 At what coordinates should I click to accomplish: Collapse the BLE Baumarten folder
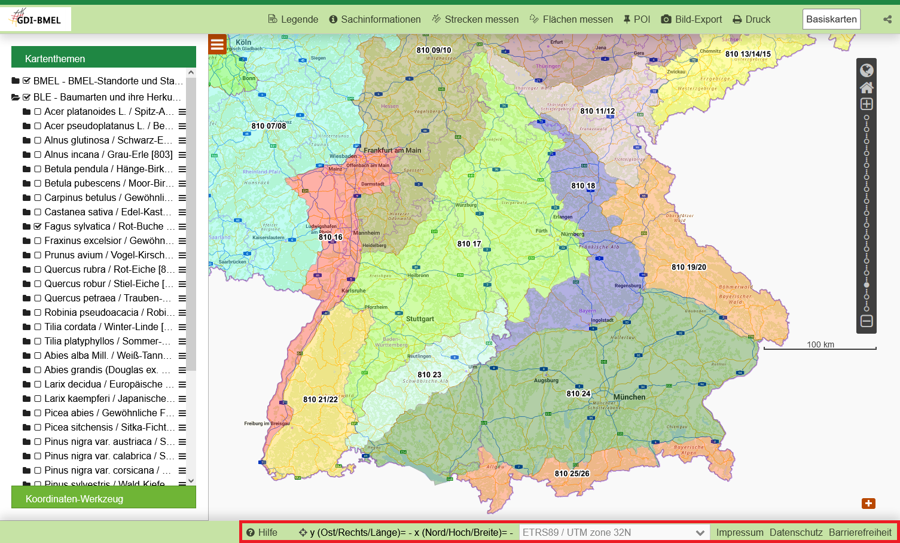point(16,97)
